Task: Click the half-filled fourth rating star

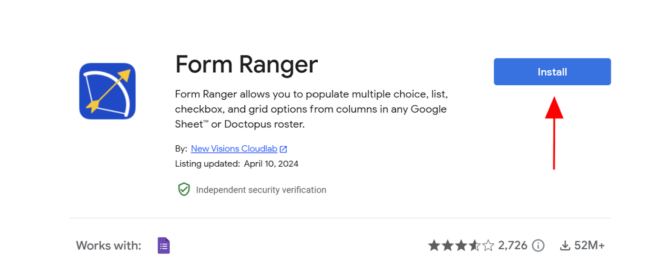Action: [475, 245]
